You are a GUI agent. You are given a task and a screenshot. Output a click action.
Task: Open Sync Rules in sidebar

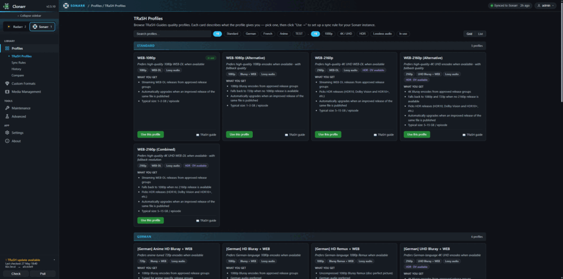(19, 63)
